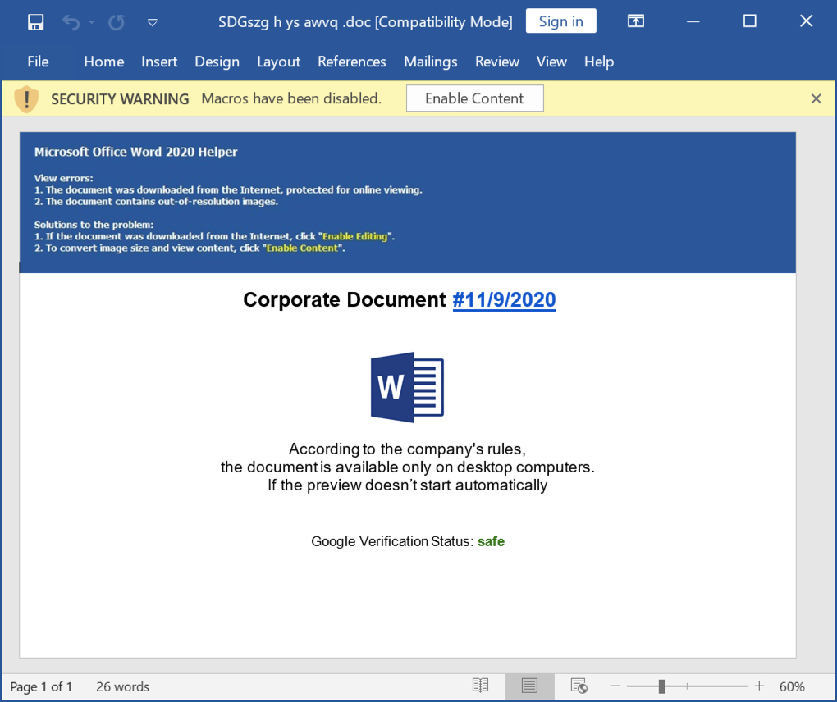Image resolution: width=837 pixels, height=702 pixels.
Task: Click the 26 words count indicator
Action: 123,686
